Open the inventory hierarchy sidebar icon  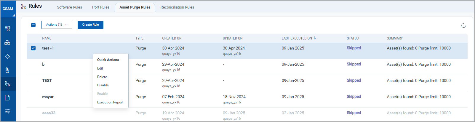tap(7, 42)
